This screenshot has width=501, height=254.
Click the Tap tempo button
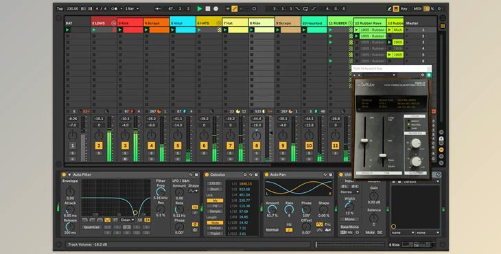coord(60,9)
